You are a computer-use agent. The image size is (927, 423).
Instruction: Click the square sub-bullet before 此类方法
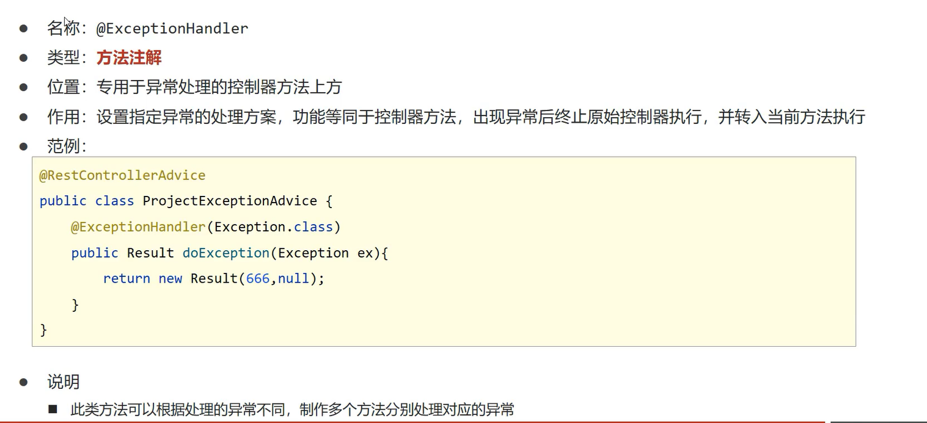(x=53, y=409)
